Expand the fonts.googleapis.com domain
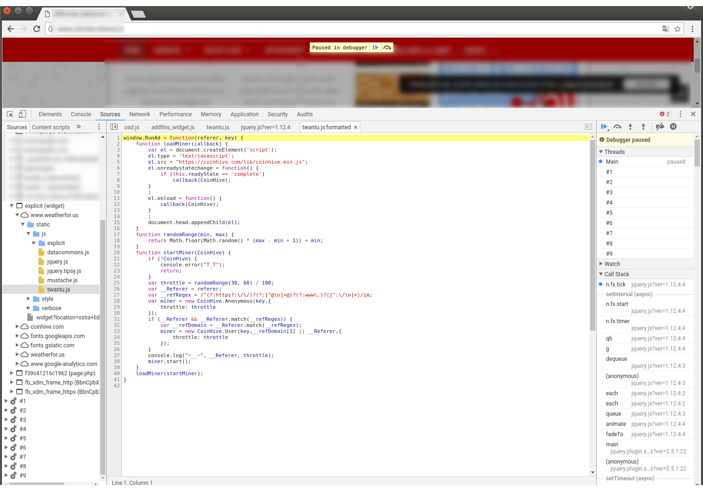Screen dimensions: 703x491 tap(17, 336)
